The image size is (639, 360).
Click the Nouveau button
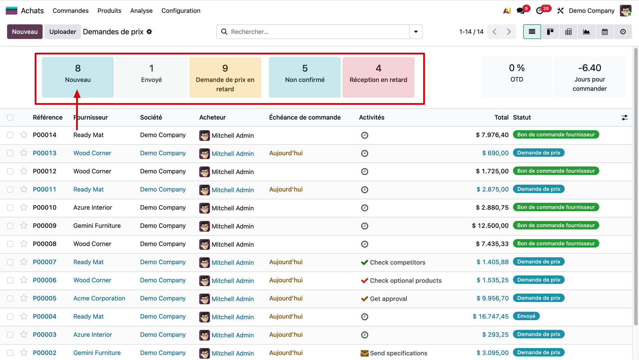(25, 32)
